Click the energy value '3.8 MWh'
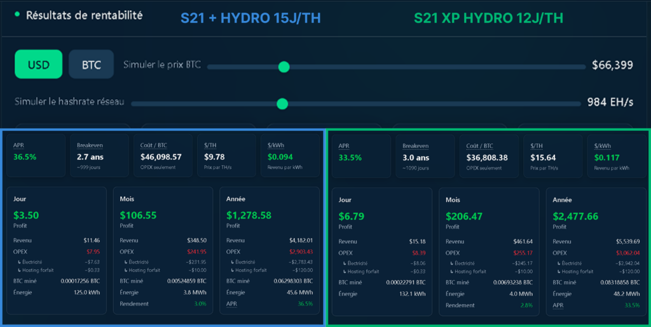651x327 pixels. coord(196,292)
